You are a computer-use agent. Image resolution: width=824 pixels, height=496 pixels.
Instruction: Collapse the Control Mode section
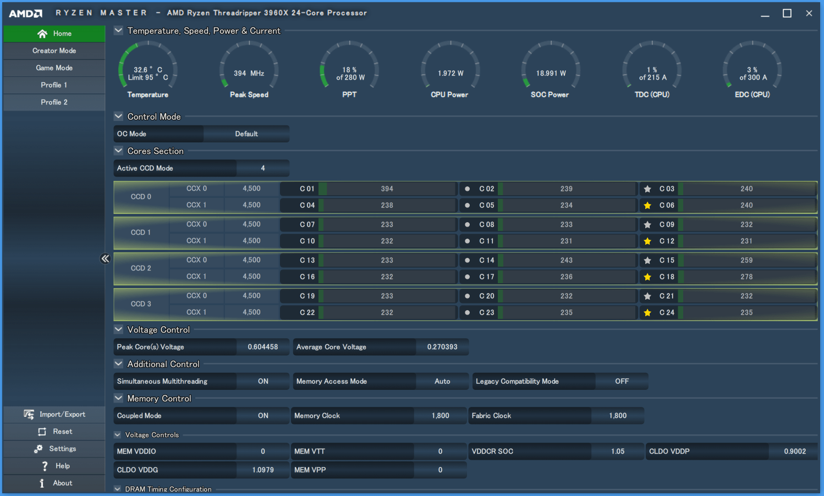click(118, 116)
